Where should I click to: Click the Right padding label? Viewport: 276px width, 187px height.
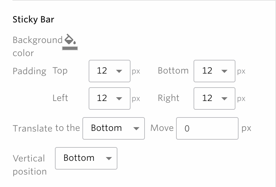[x=169, y=98]
